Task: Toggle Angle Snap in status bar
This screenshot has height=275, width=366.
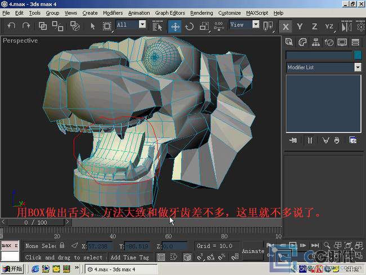Action: pos(211,257)
